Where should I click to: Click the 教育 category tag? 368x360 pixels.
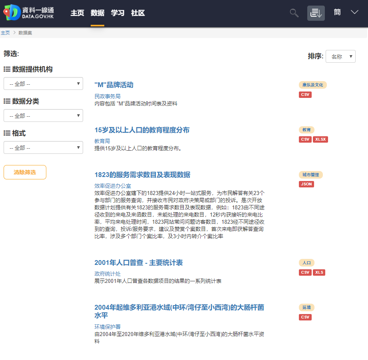pos(306,130)
